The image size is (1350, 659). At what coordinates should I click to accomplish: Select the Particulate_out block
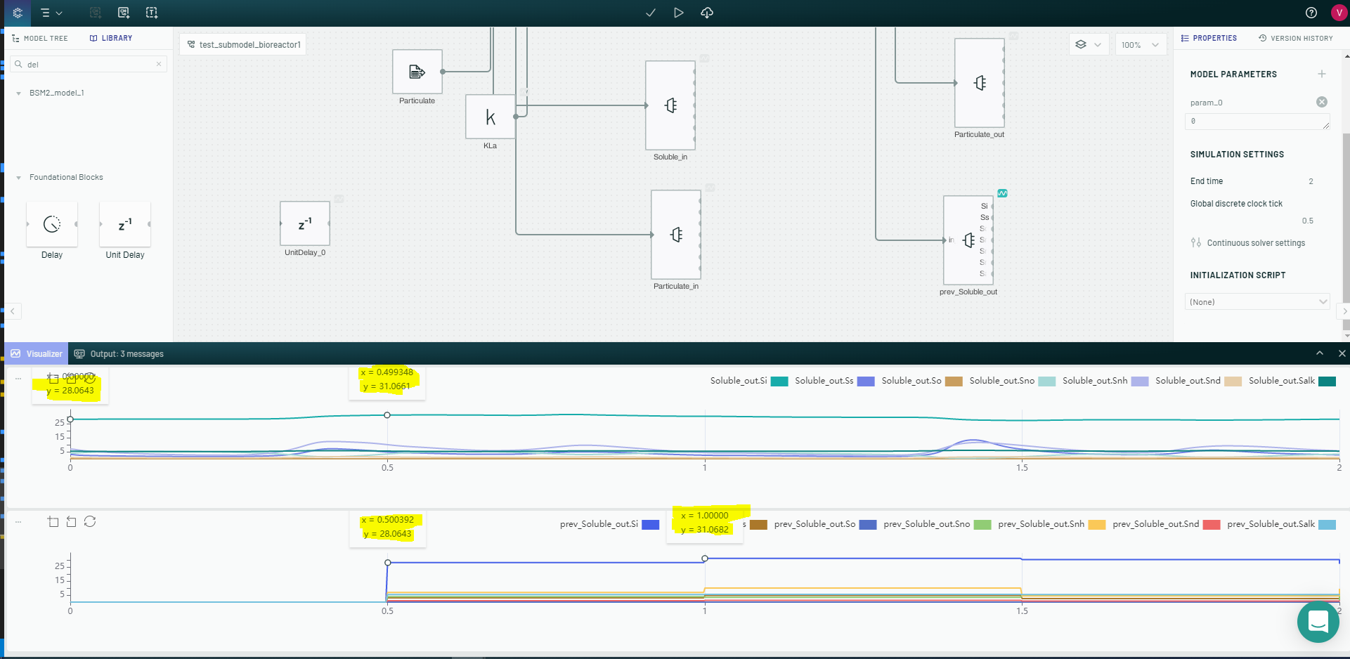979,83
